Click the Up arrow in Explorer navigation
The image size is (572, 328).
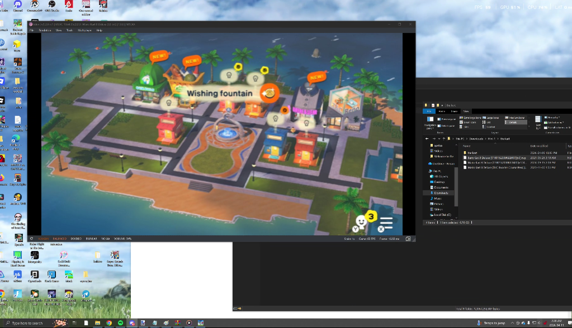[444, 139]
